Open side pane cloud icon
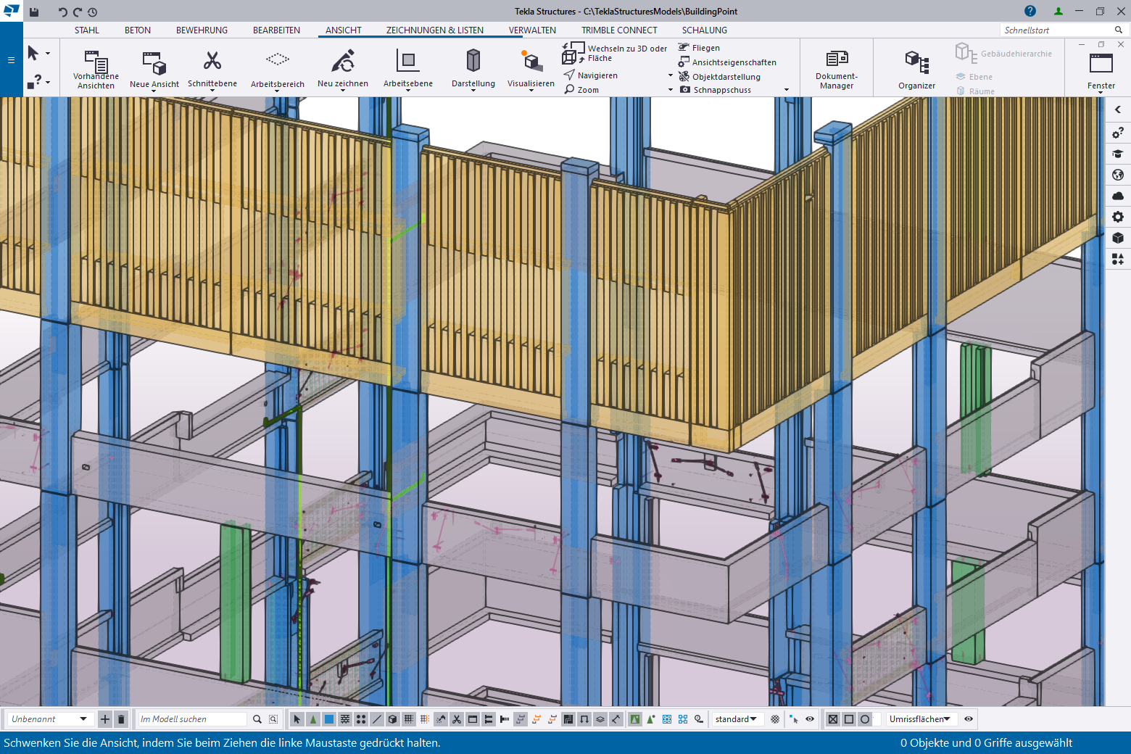Screen dimensions: 1131x754 (1118, 196)
